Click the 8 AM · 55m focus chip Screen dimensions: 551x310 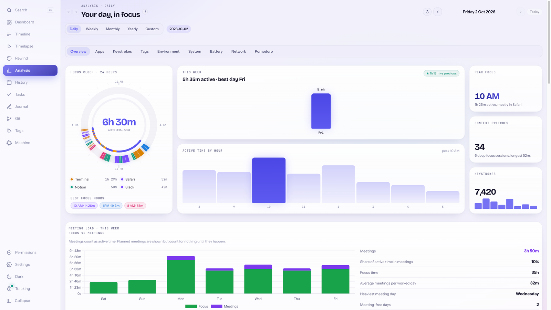pos(135,206)
